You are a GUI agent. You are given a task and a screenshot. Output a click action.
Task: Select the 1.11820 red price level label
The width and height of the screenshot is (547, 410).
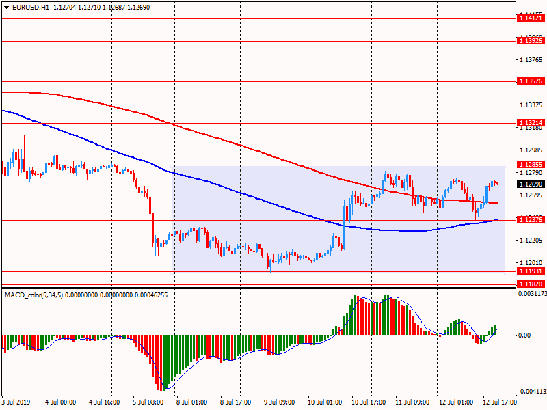(x=531, y=284)
